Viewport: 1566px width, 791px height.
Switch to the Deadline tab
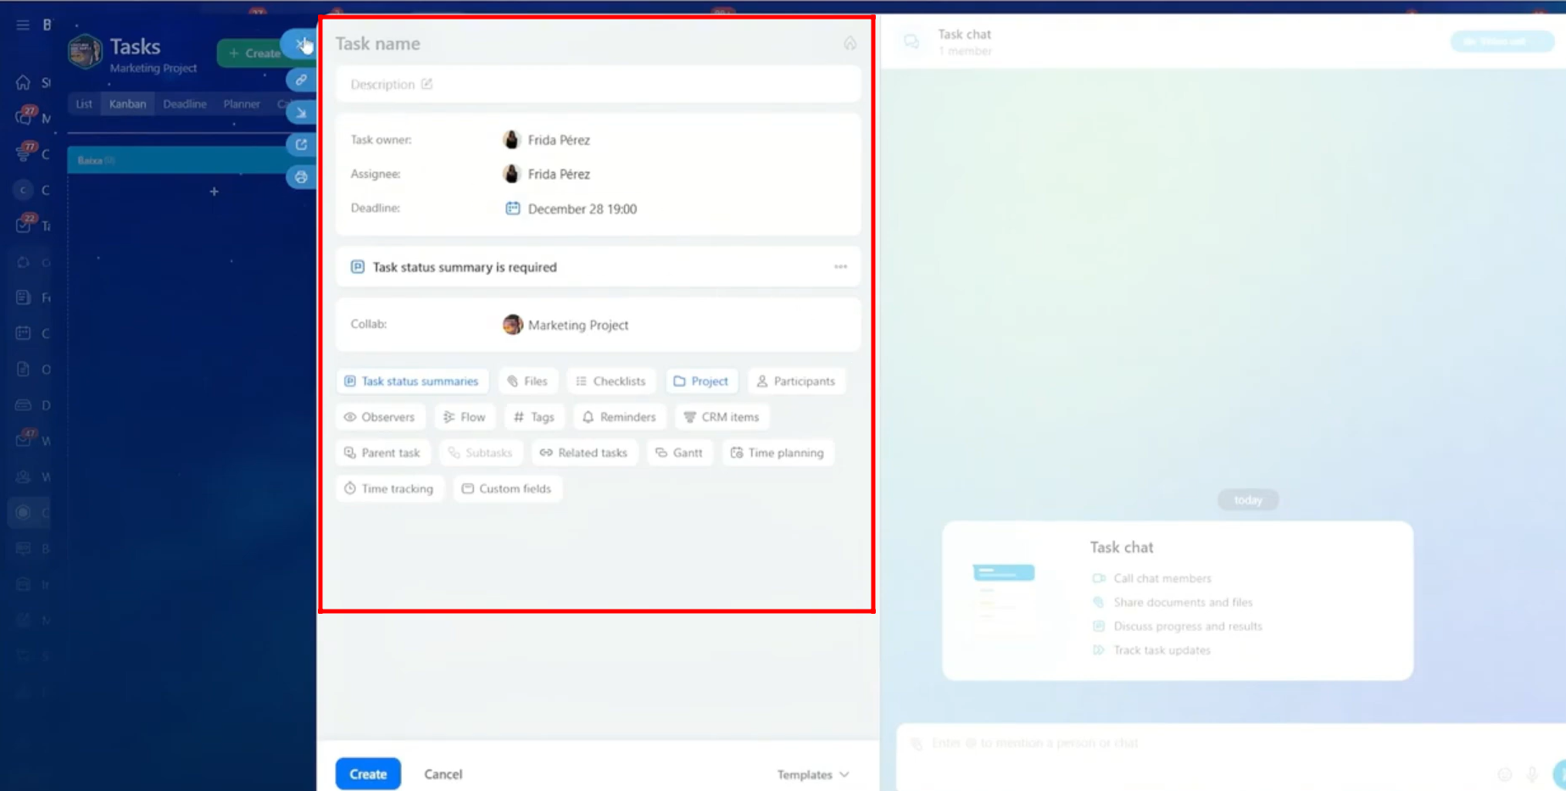pos(184,104)
